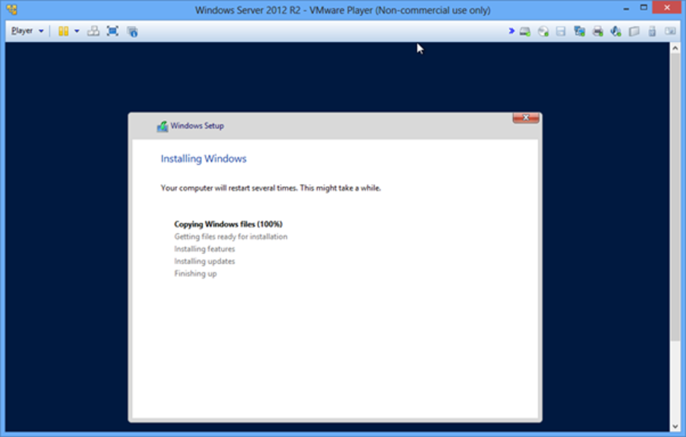This screenshot has height=437, width=686.
Task: Click the sound card device icon
Action: pyautogui.click(x=616, y=31)
